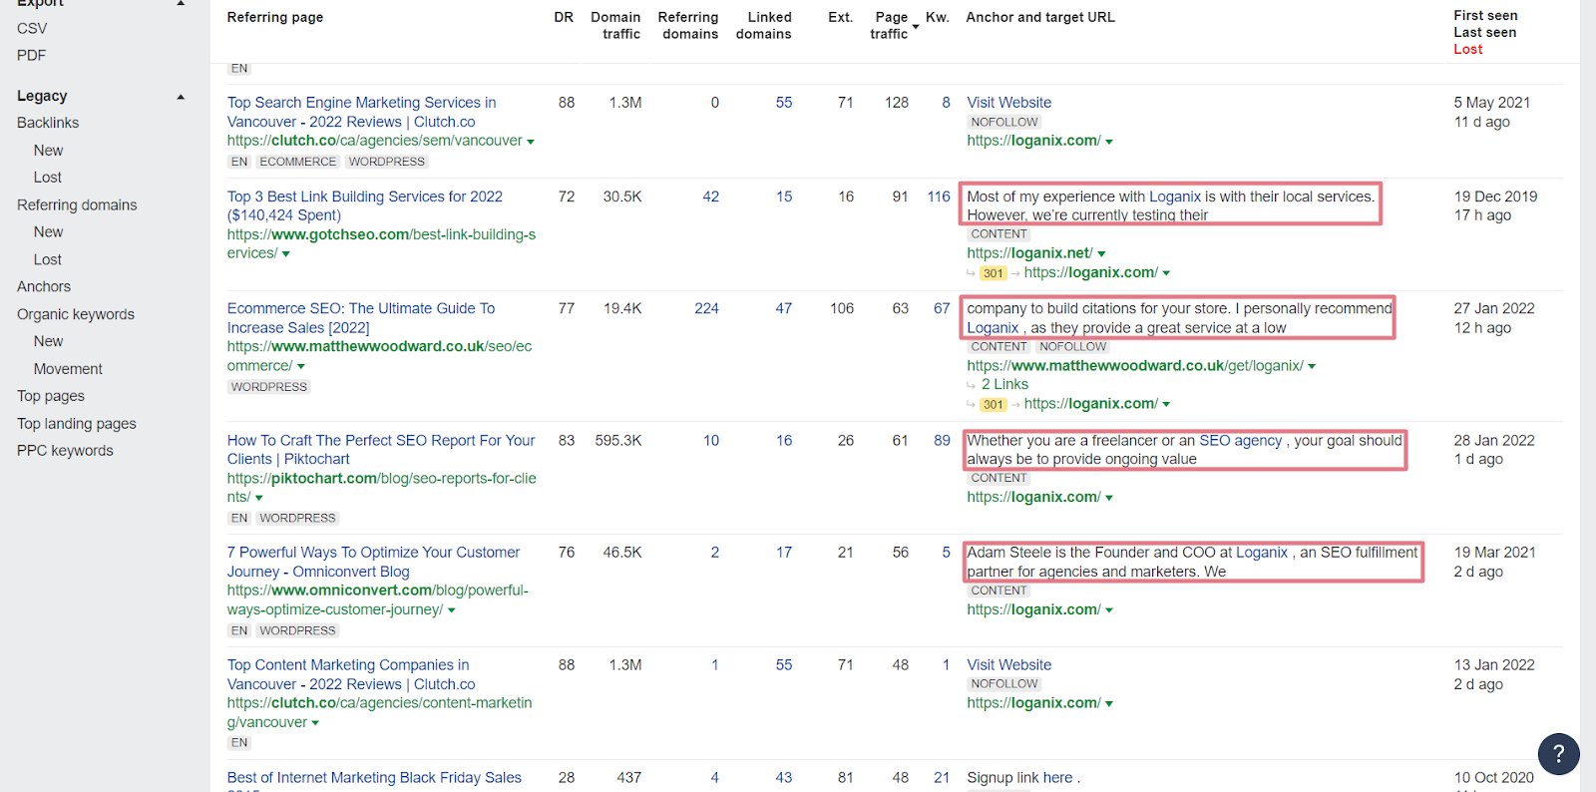Collapse the Export sidebar section
Viewport: 1596px width, 792px height.
181,4
